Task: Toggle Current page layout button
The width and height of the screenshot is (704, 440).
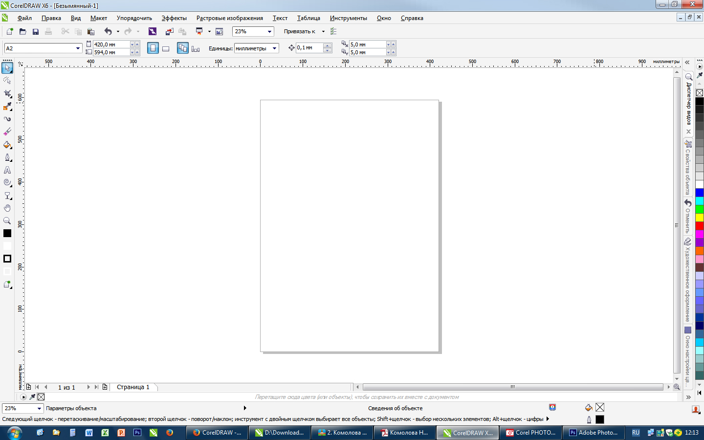Action: click(x=196, y=48)
